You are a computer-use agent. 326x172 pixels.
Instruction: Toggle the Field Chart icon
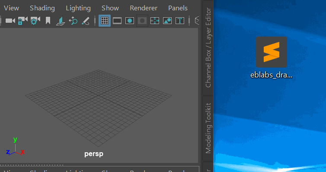pos(155,21)
